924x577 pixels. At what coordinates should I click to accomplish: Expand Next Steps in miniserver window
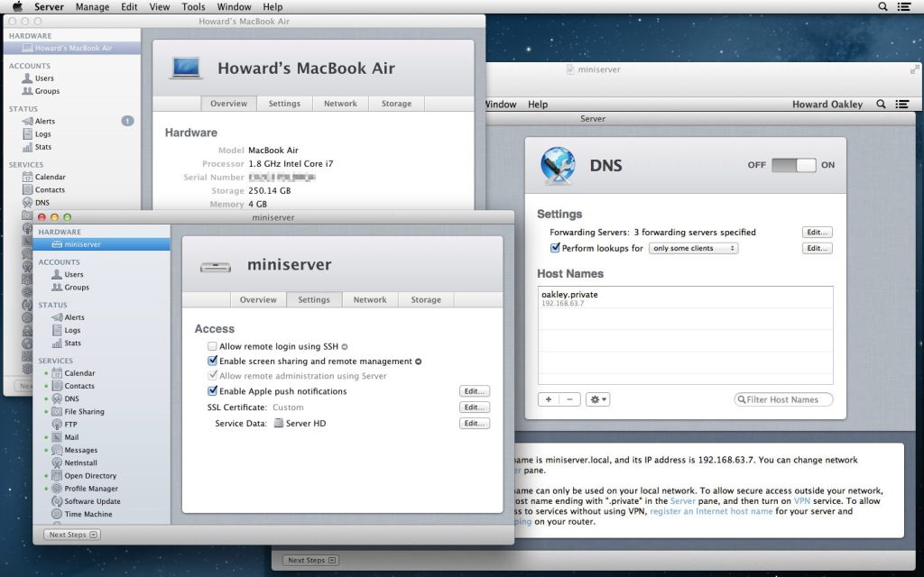click(x=72, y=535)
